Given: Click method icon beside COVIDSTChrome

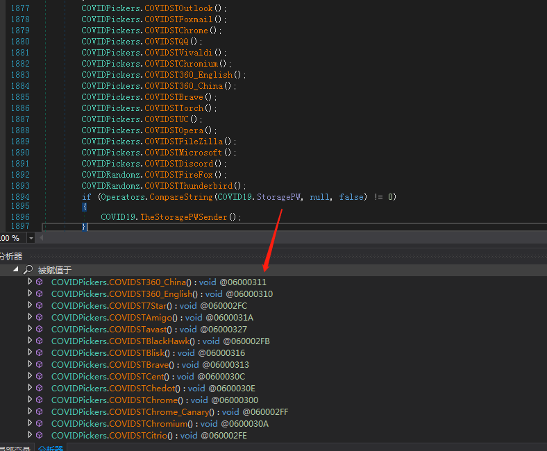Looking at the screenshot, I should [x=40, y=400].
